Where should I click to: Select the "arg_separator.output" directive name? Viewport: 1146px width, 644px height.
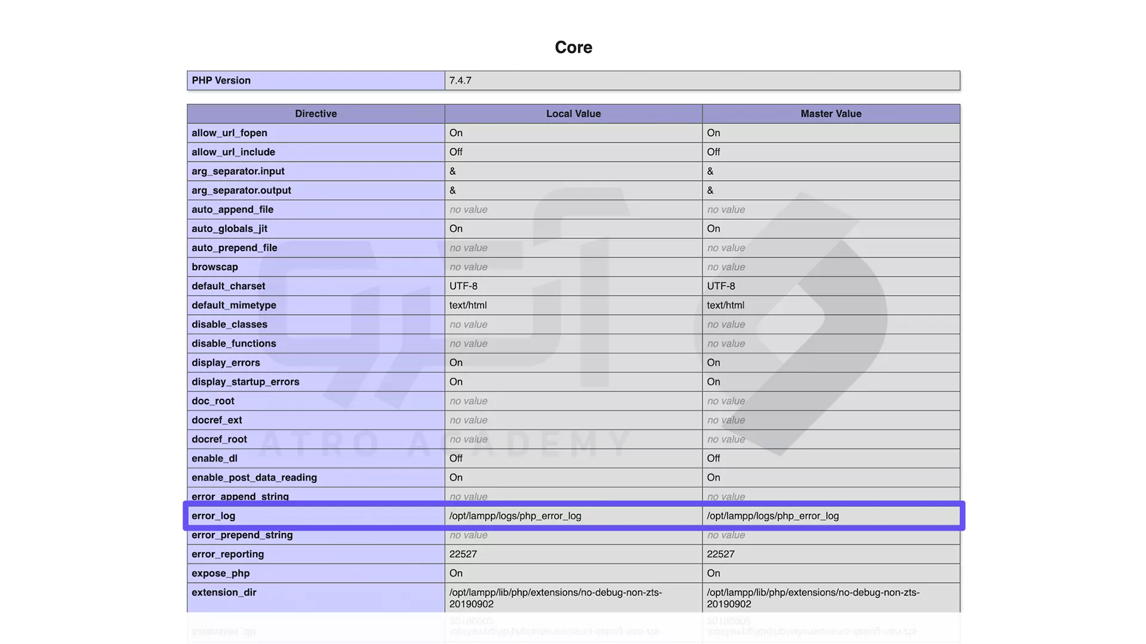click(x=241, y=190)
